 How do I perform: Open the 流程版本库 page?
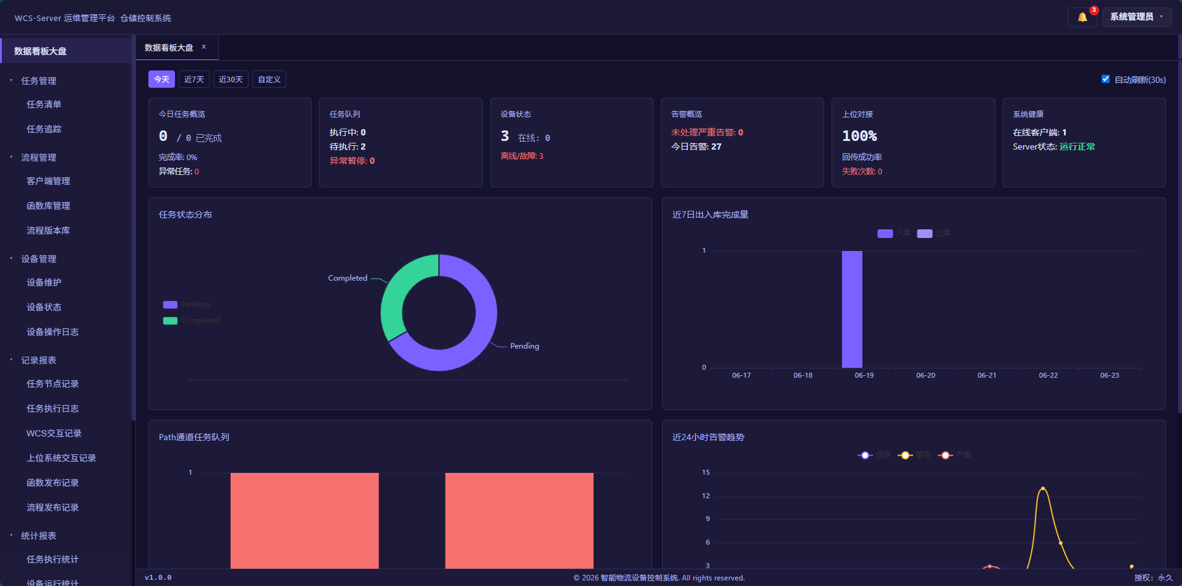tap(48, 231)
